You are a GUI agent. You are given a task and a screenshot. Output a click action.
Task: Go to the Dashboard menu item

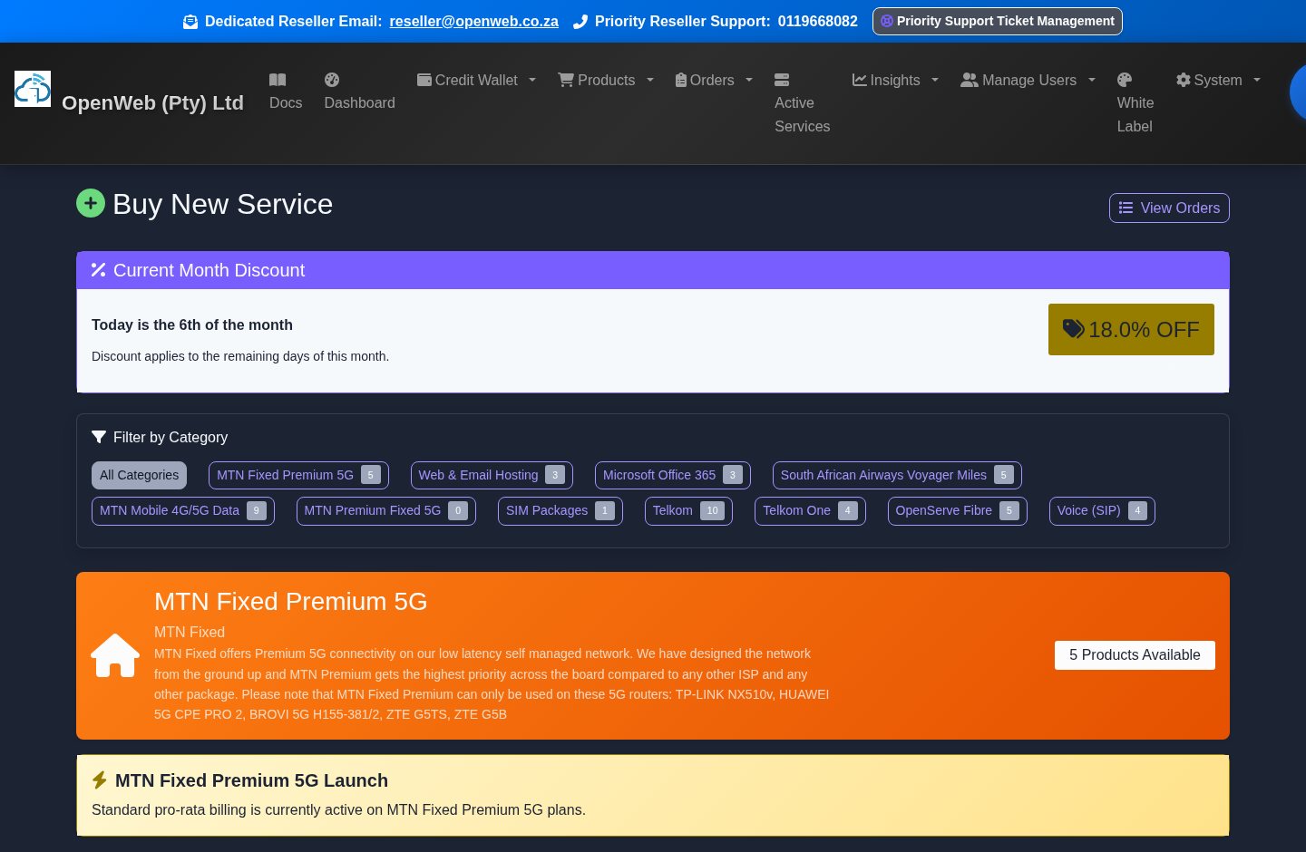tap(360, 92)
